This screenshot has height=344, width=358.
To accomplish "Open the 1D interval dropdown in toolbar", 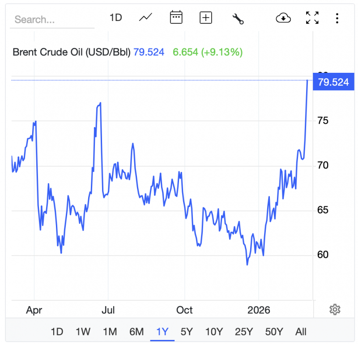I will [116, 18].
